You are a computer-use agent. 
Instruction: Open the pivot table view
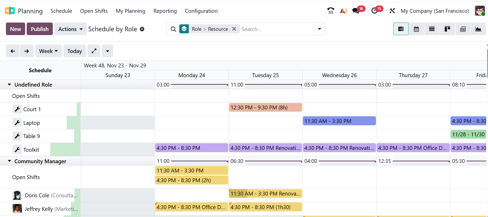pos(463,29)
